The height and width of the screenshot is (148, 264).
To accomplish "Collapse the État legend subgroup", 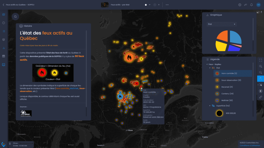I will click(x=210, y=68).
